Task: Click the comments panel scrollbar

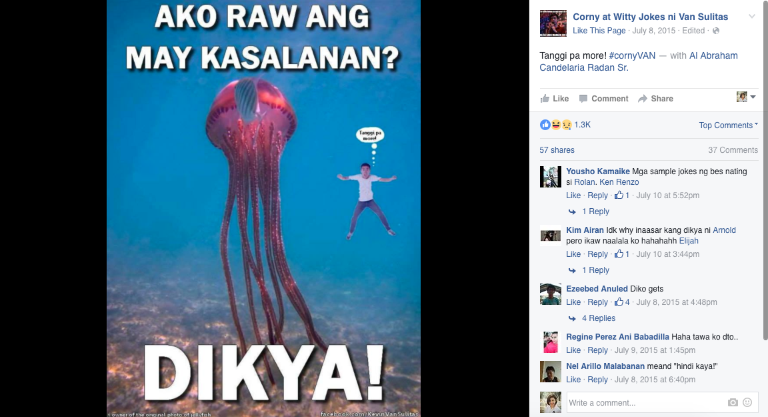Action: click(x=765, y=170)
